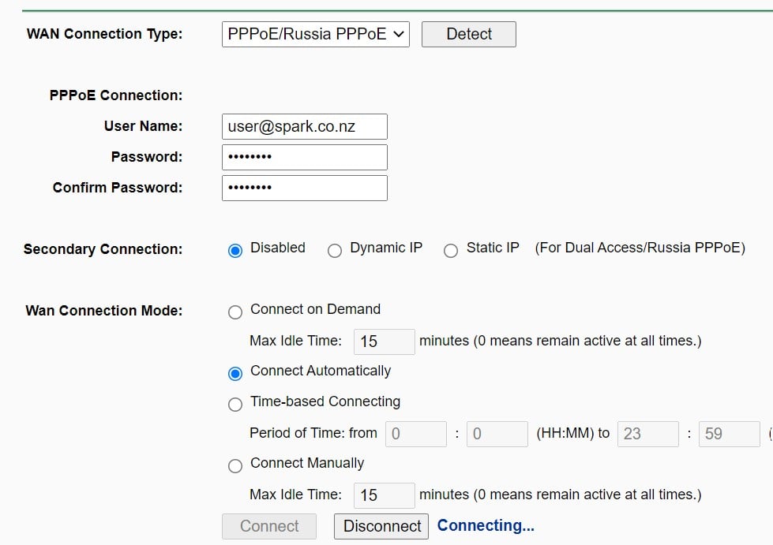773x545 pixels.
Task: Click the Confirm Password field
Action: (x=304, y=188)
